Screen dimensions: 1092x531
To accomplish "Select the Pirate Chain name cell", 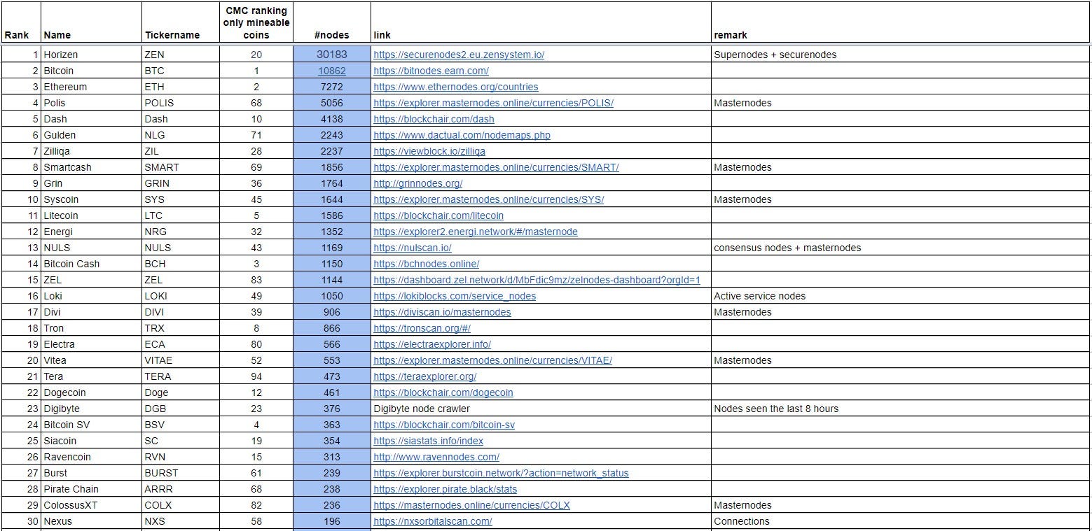I will [92, 489].
